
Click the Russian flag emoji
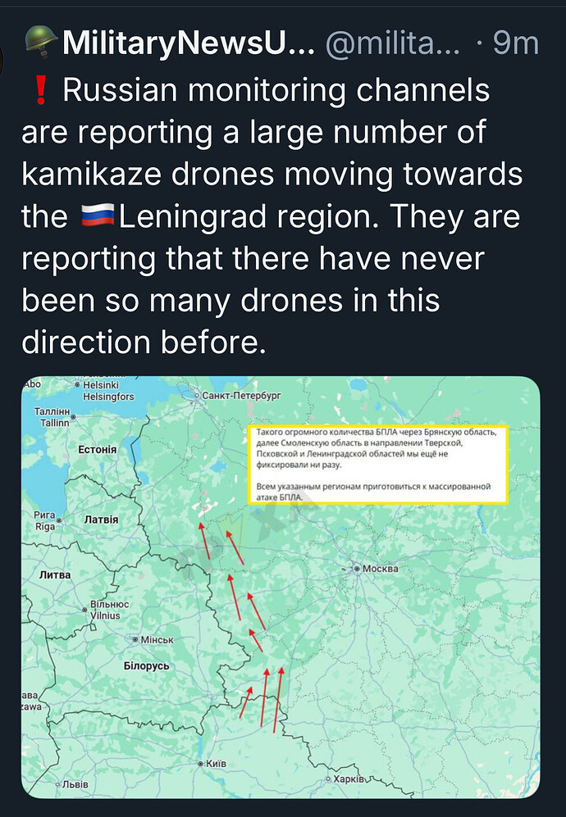99,217
